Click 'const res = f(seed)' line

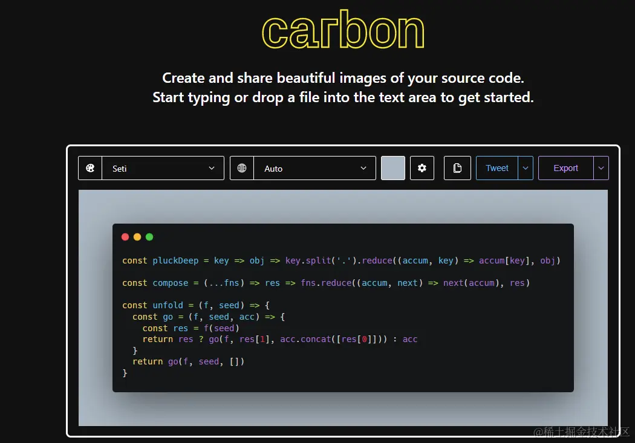[190, 328]
